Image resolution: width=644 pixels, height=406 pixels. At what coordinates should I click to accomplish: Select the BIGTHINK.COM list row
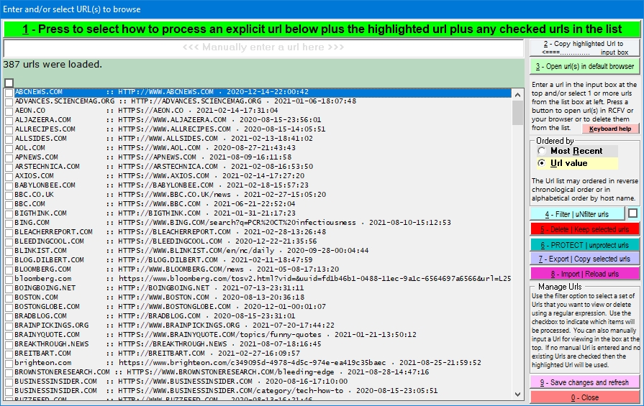pyautogui.click(x=263, y=213)
